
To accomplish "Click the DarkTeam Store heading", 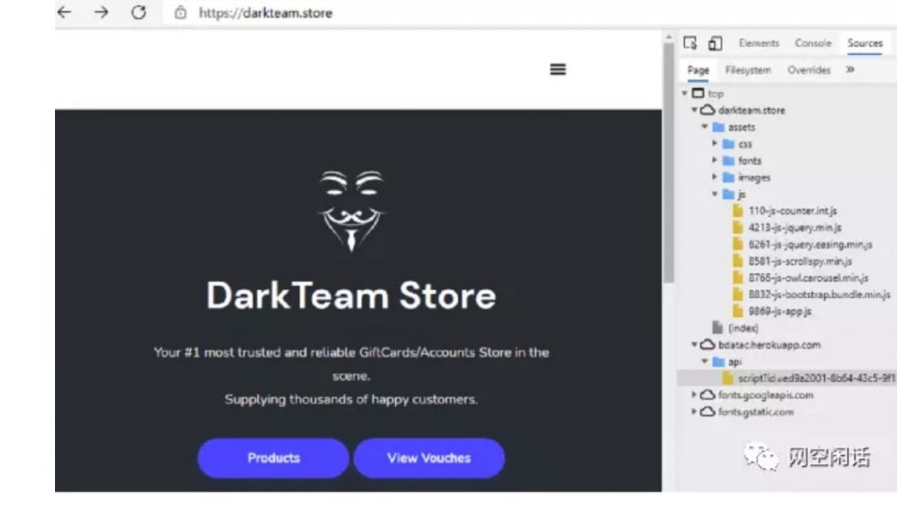I will [x=351, y=295].
